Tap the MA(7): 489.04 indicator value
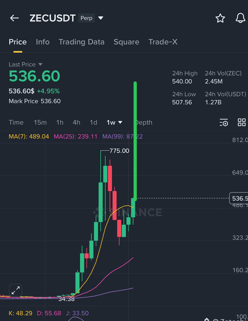The width and height of the screenshot is (248, 321). [29, 136]
